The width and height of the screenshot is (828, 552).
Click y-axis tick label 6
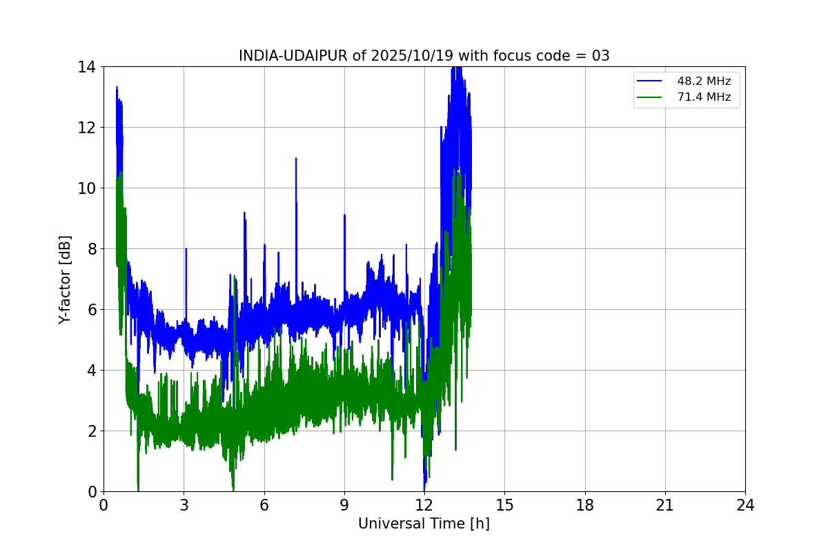tap(92, 310)
